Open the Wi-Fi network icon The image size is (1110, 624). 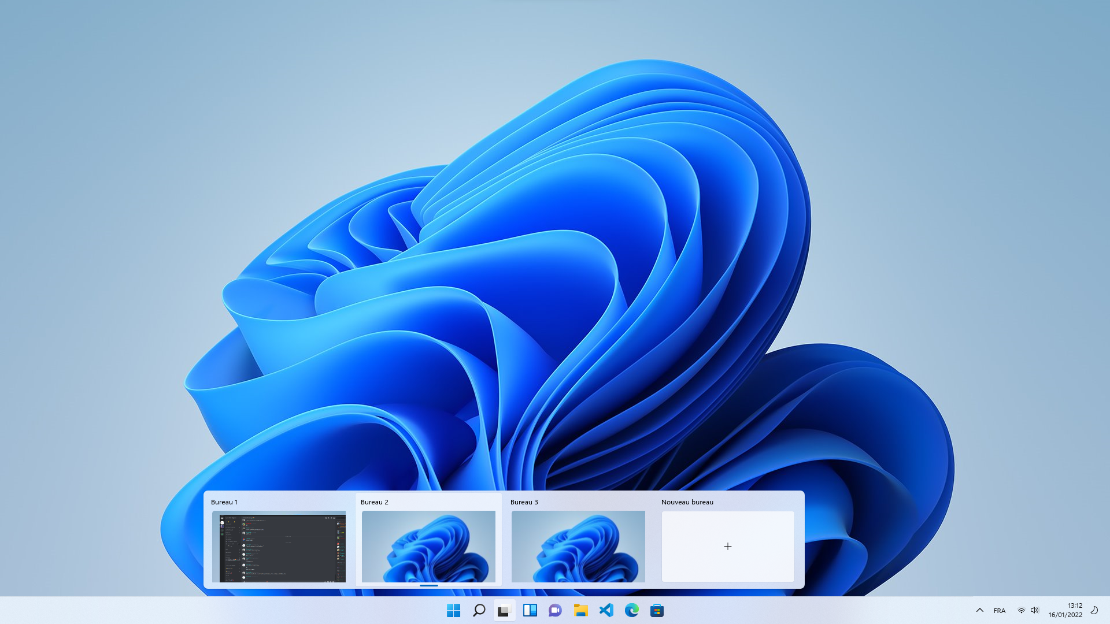click(x=1021, y=610)
